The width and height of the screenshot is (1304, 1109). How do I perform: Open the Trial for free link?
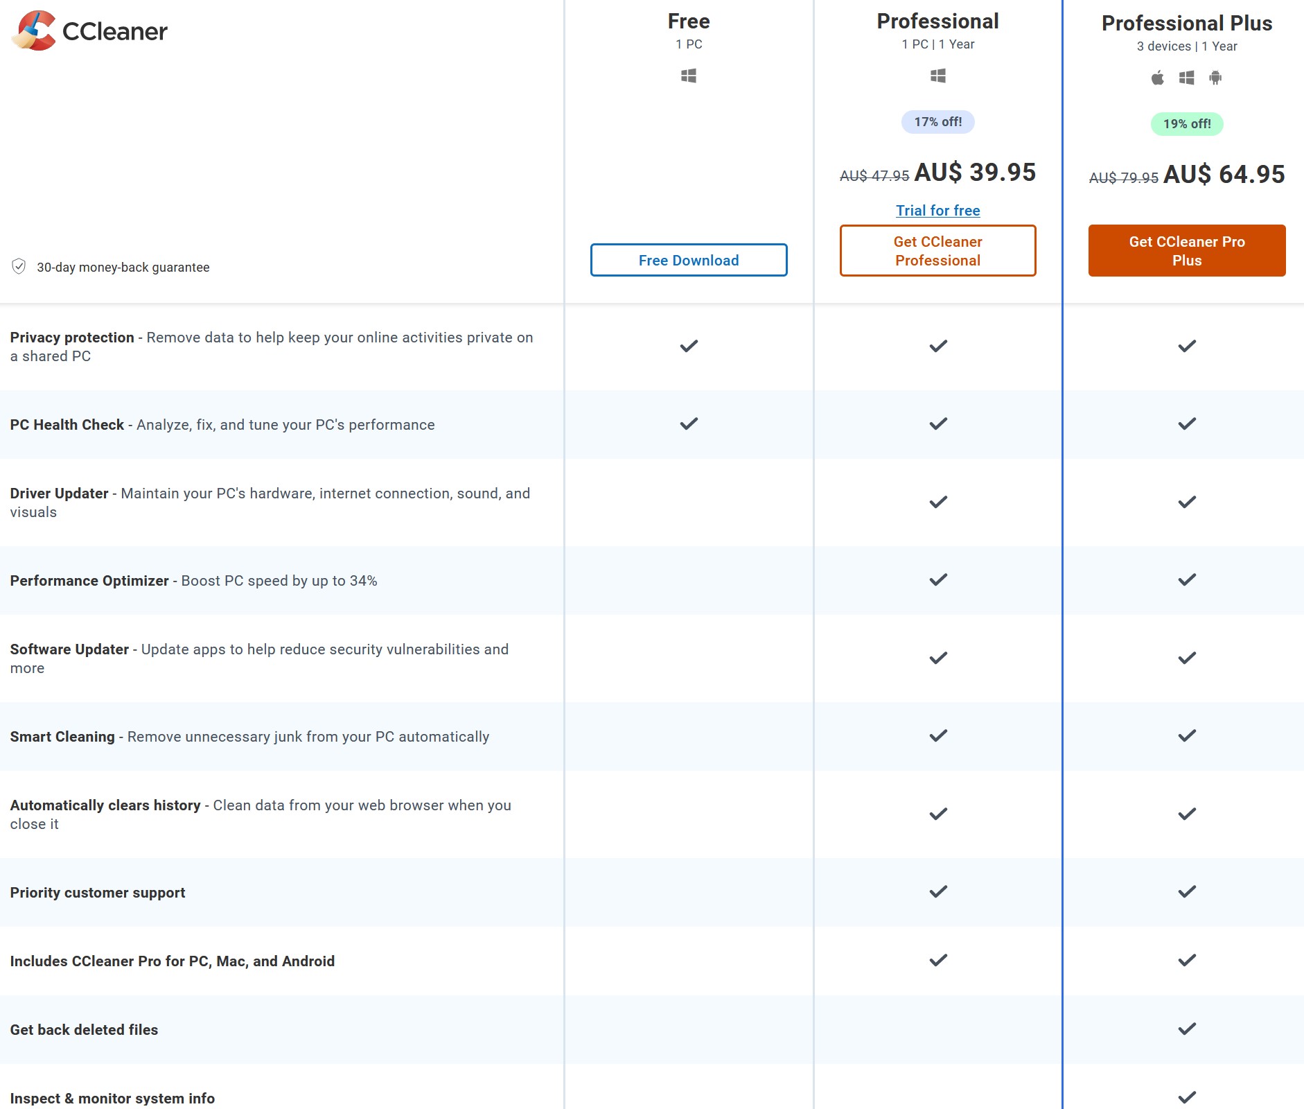pos(937,211)
